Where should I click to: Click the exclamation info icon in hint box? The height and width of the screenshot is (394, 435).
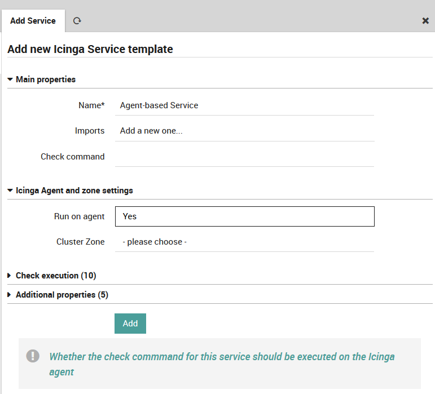point(33,356)
